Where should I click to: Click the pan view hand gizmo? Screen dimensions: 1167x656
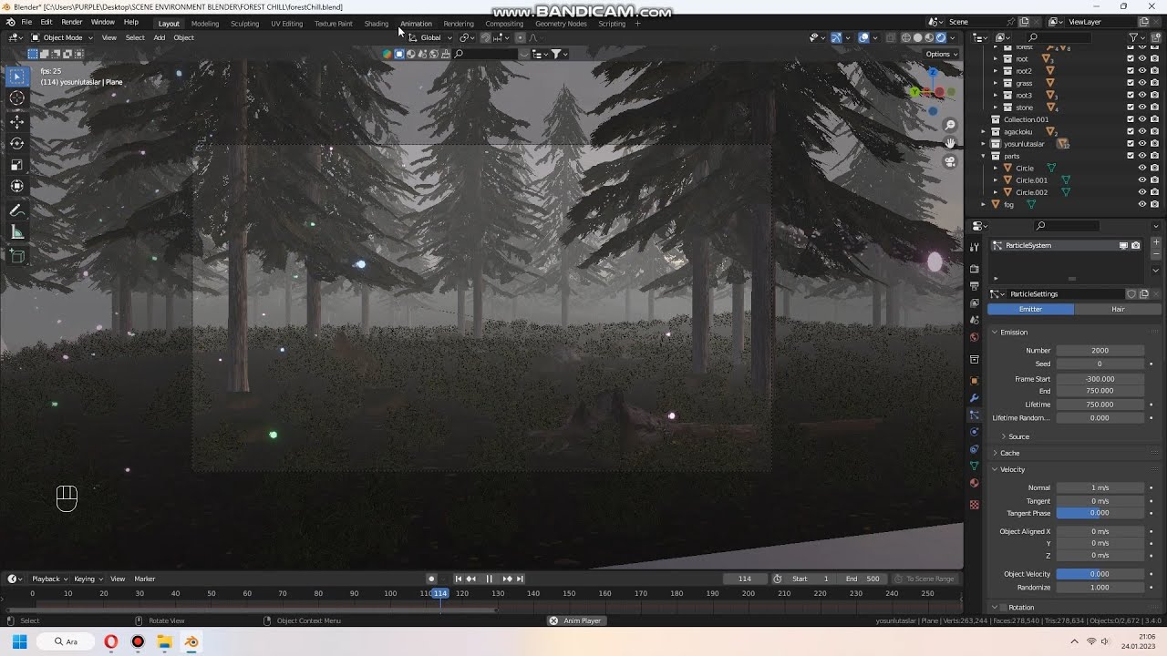point(950,143)
